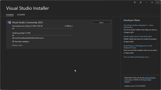Screen dimensions: 161x90
Task: Click the 23 March 2023 date
Action: tap(129, 32)
